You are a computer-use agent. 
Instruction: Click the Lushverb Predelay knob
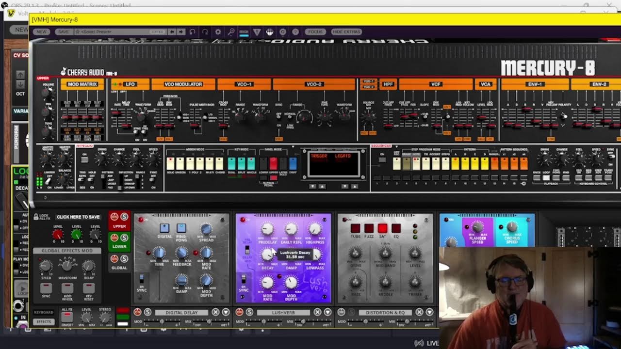tap(267, 228)
